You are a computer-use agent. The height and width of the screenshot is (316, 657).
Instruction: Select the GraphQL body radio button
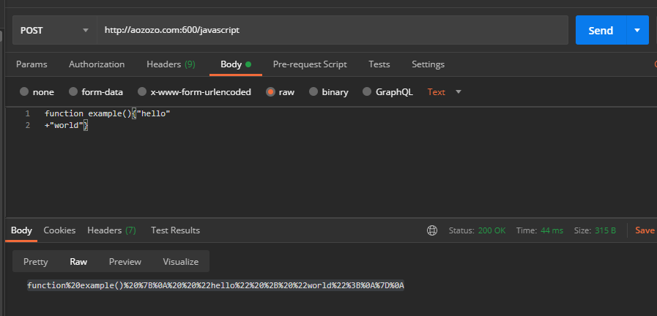[367, 91]
